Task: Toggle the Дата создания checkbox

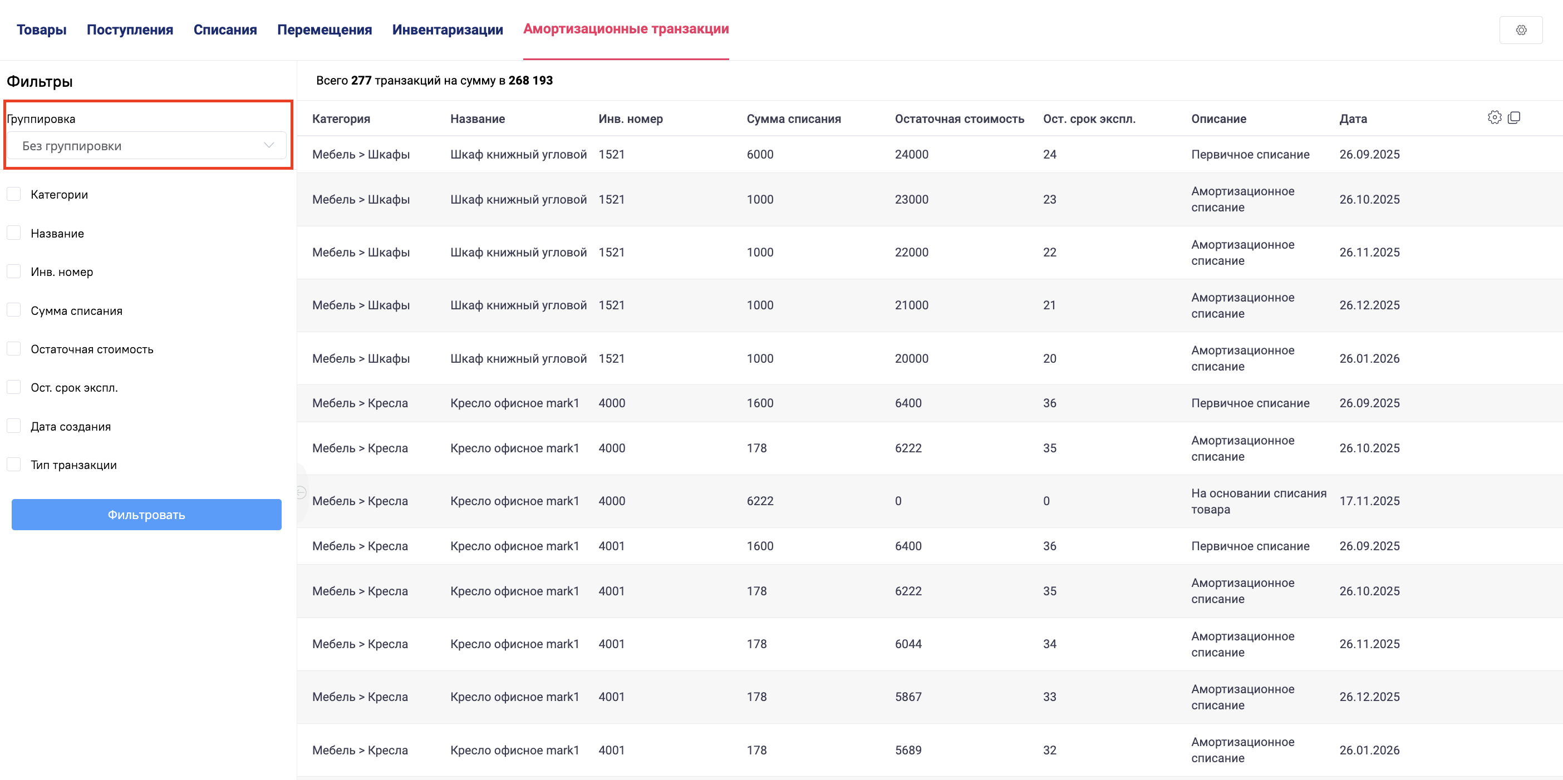Action: [x=14, y=426]
